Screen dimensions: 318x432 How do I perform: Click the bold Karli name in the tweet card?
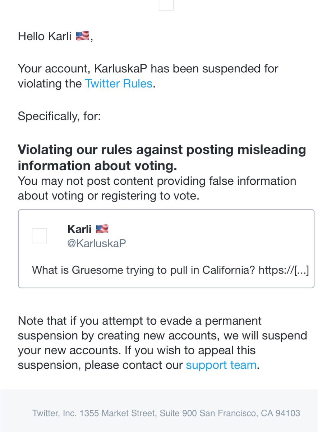coord(79,229)
